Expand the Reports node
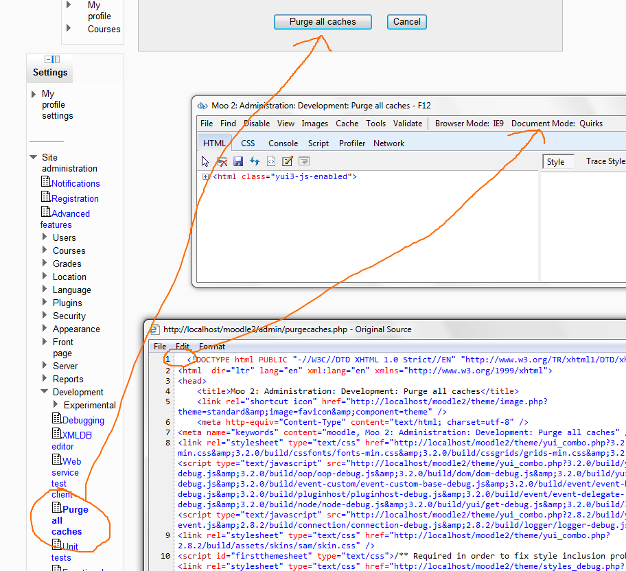Viewport: 626px width, 571px height. [x=45, y=378]
